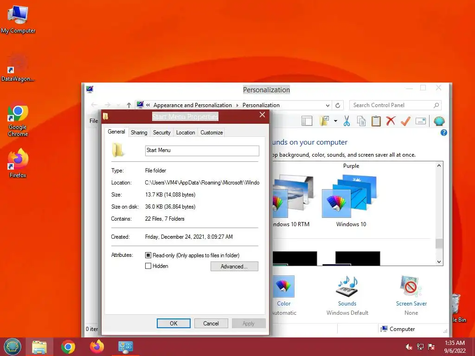Open the Firefox desktop shortcut
The height and width of the screenshot is (356, 475).
pyautogui.click(x=18, y=163)
